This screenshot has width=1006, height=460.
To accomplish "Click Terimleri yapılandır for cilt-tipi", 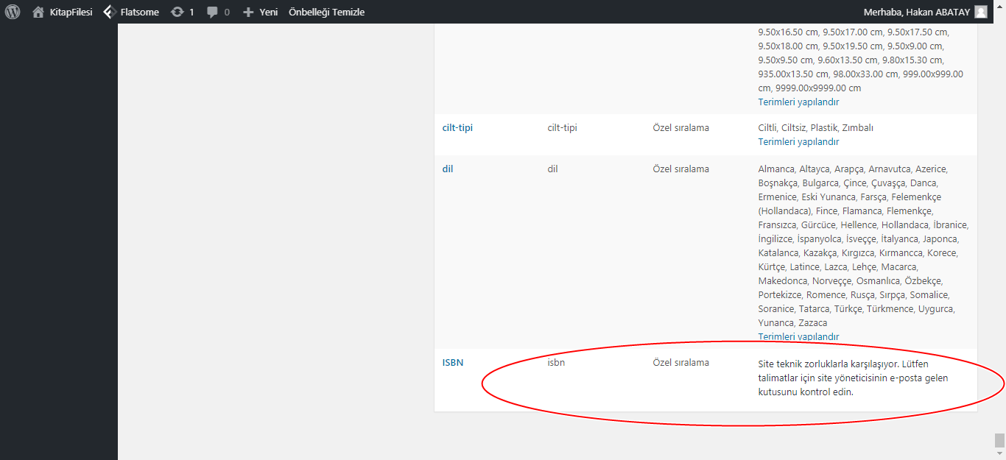I will tap(798, 141).
